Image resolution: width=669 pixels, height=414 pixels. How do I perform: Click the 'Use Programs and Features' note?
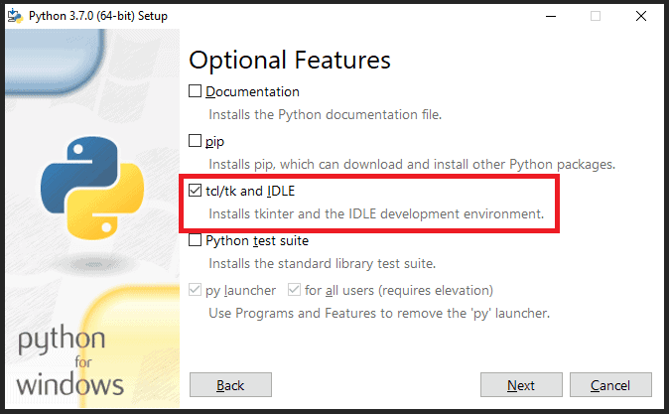[x=378, y=313]
